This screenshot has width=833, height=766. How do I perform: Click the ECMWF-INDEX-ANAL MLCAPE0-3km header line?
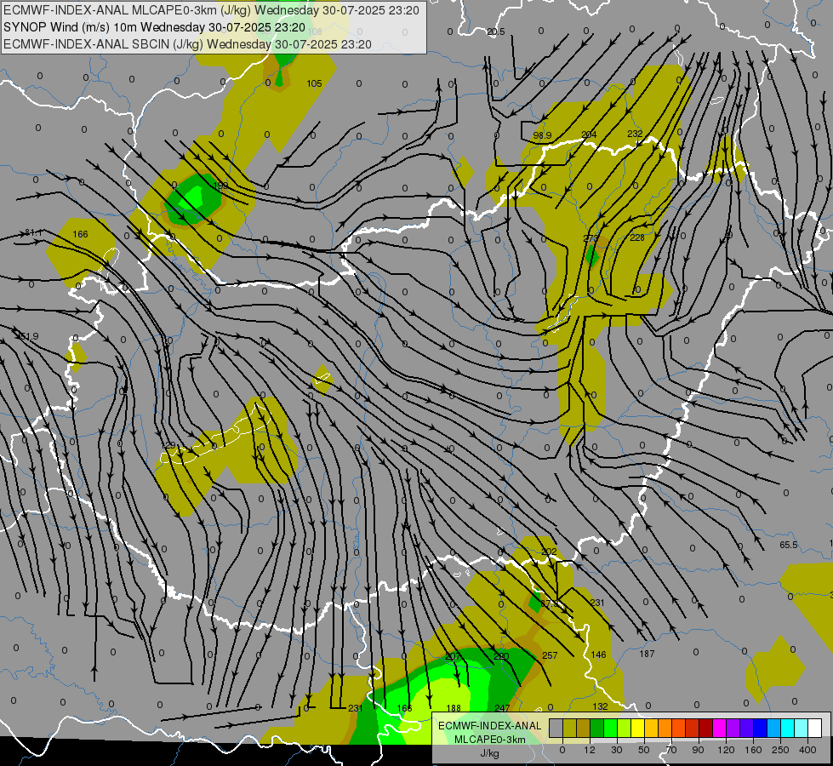(x=211, y=10)
